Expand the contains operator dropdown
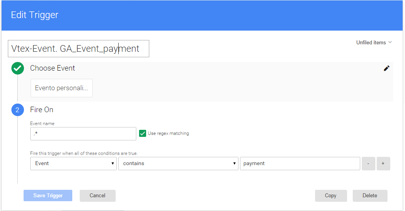Screen dimensions: 405x211 click(x=178, y=164)
